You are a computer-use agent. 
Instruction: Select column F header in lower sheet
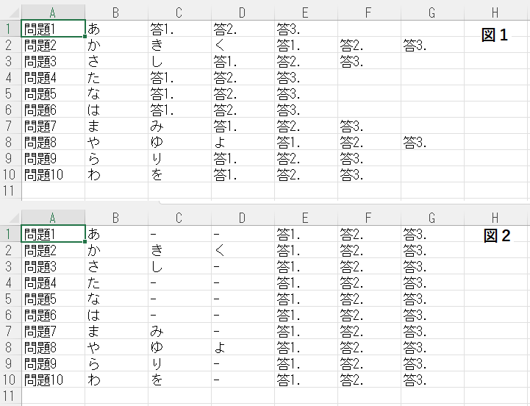(x=369, y=217)
